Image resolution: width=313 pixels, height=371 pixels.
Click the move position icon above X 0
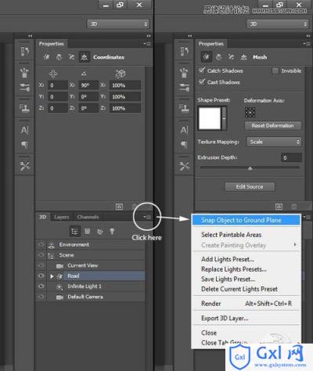pyautogui.click(x=53, y=74)
